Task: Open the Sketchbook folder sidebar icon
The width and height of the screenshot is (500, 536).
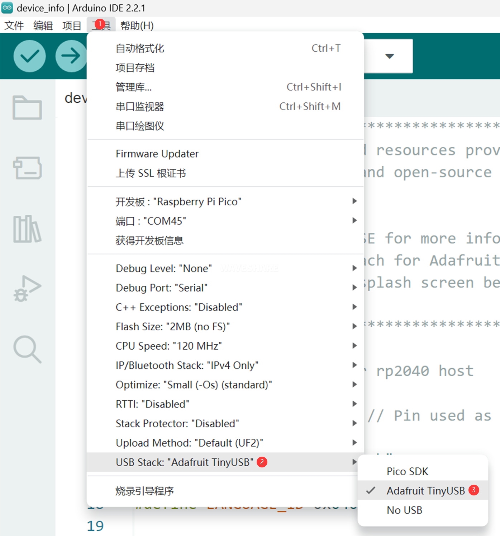Action: point(27,107)
